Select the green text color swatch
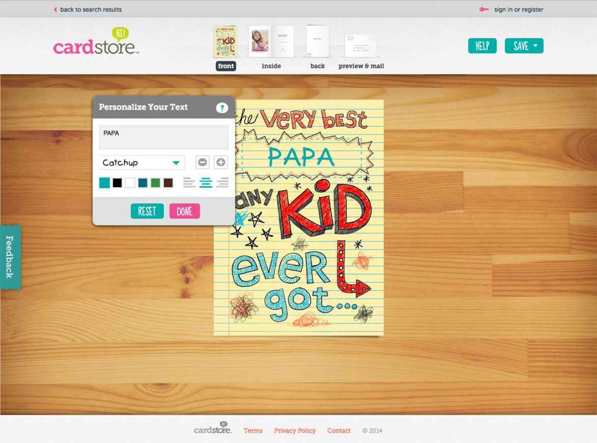The width and height of the screenshot is (597, 443). tap(155, 182)
